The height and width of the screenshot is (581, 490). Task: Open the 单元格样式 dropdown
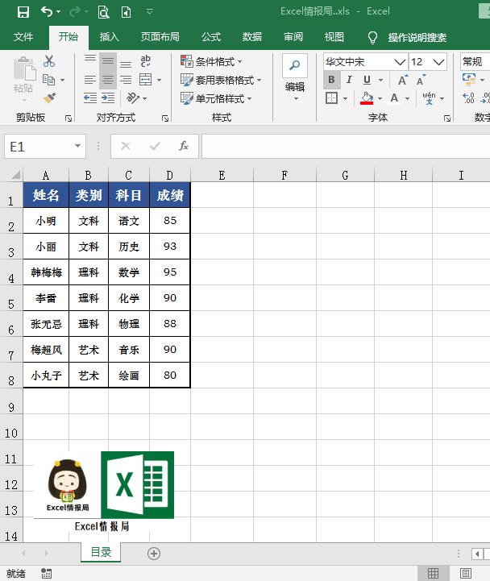coord(216,98)
